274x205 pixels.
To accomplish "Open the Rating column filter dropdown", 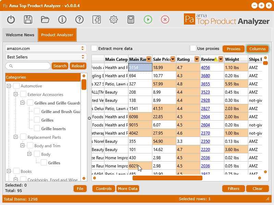I will point(197,59).
